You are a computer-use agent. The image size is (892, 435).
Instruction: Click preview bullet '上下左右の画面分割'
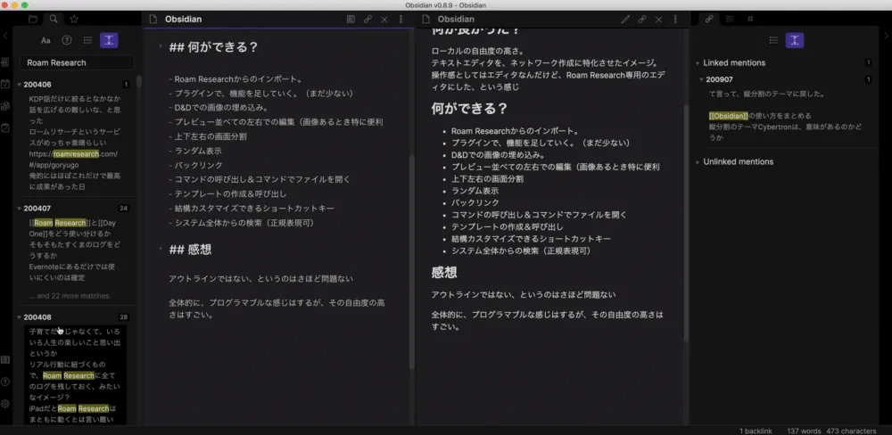click(487, 178)
